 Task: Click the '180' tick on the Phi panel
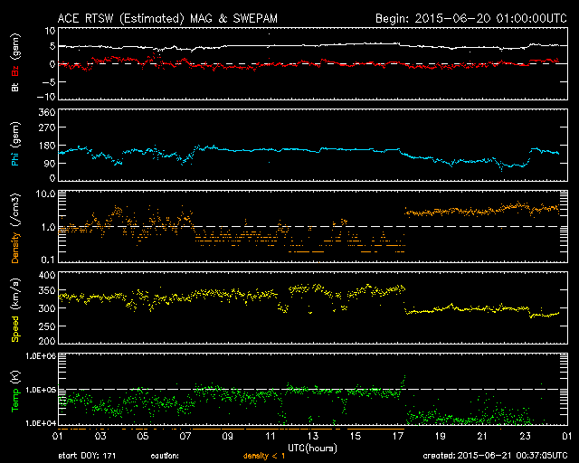tap(47, 146)
